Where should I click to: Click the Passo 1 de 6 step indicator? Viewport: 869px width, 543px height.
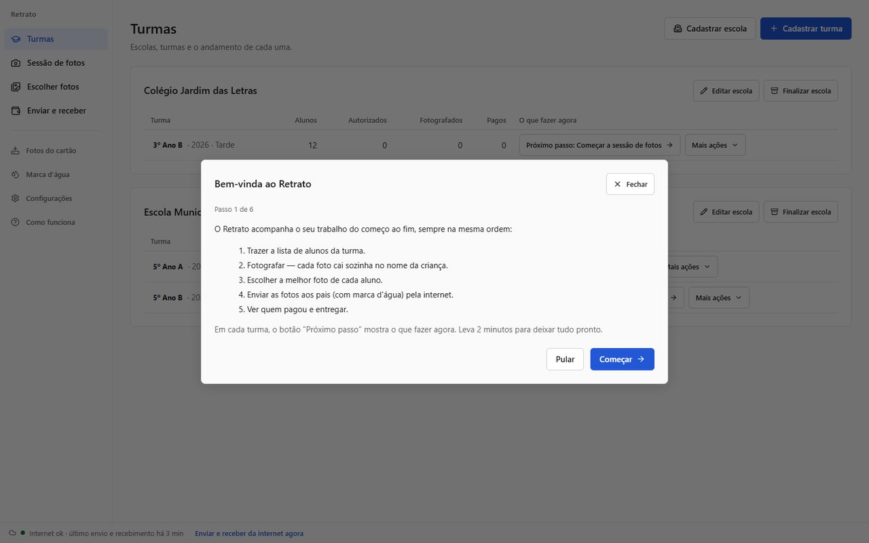(x=234, y=209)
